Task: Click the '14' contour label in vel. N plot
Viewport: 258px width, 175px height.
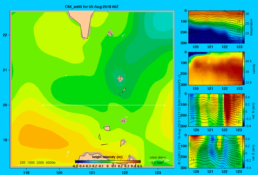Action: tap(193, 118)
